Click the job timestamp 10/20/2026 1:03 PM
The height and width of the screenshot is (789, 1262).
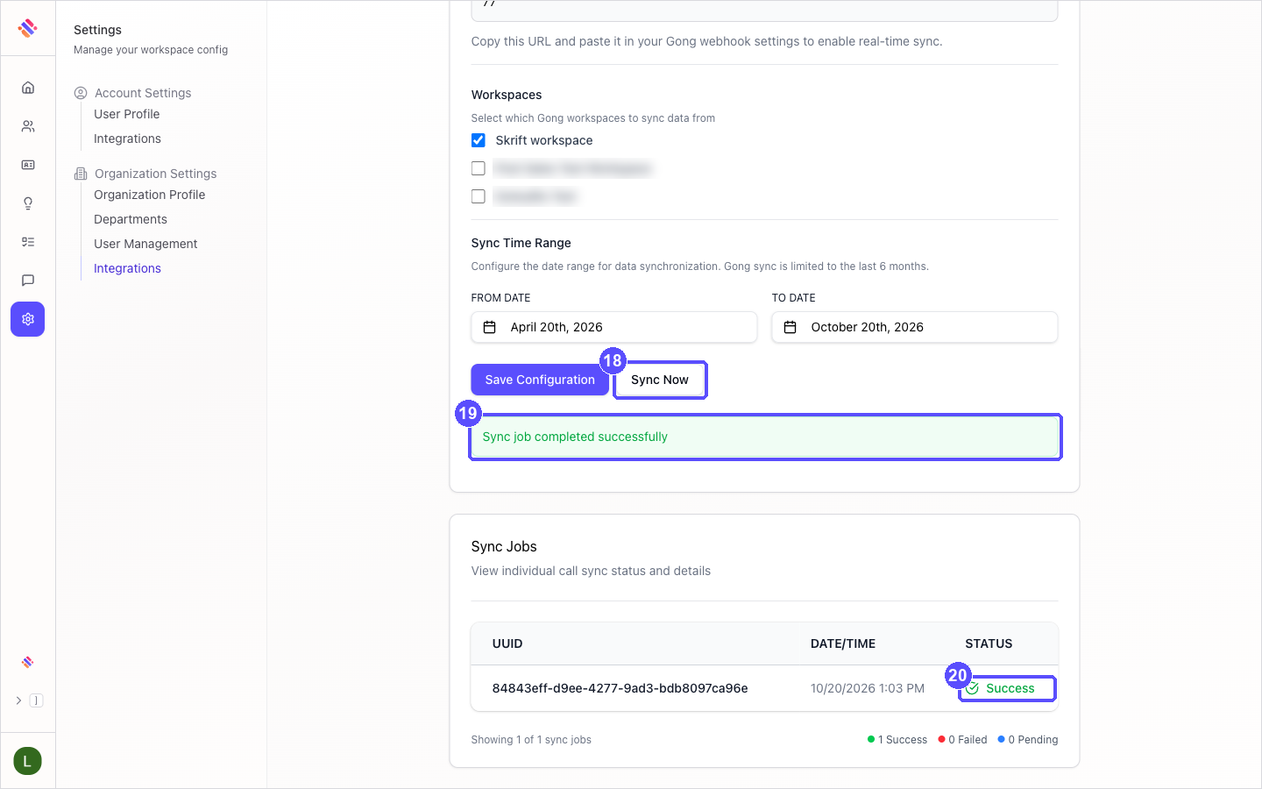pos(868,688)
